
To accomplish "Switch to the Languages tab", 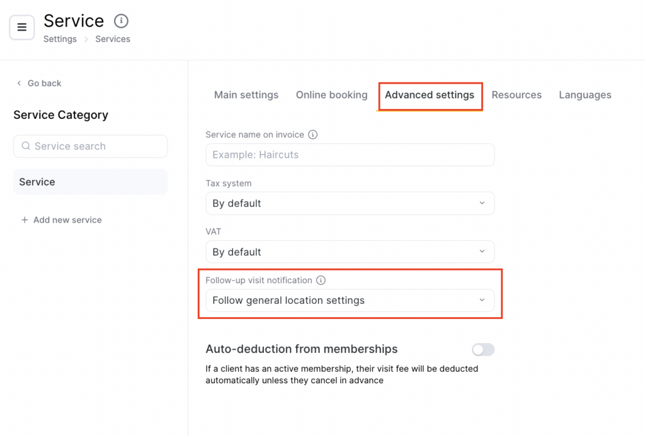I will pyautogui.click(x=585, y=95).
